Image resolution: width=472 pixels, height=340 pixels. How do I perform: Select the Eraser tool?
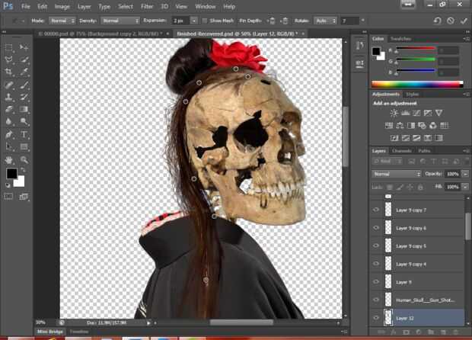[9, 109]
